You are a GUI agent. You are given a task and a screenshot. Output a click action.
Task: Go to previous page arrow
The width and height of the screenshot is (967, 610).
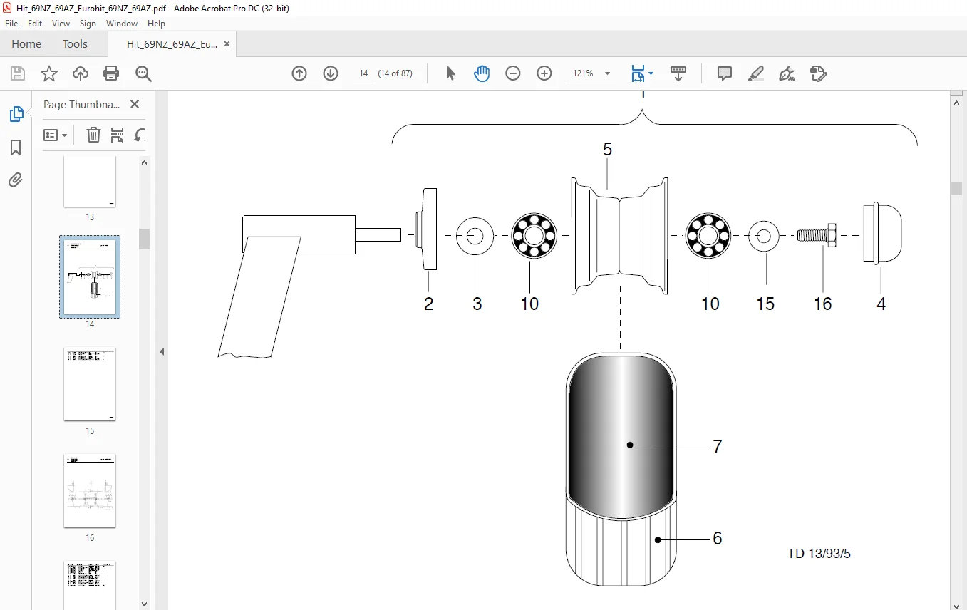pyautogui.click(x=299, y=73)
